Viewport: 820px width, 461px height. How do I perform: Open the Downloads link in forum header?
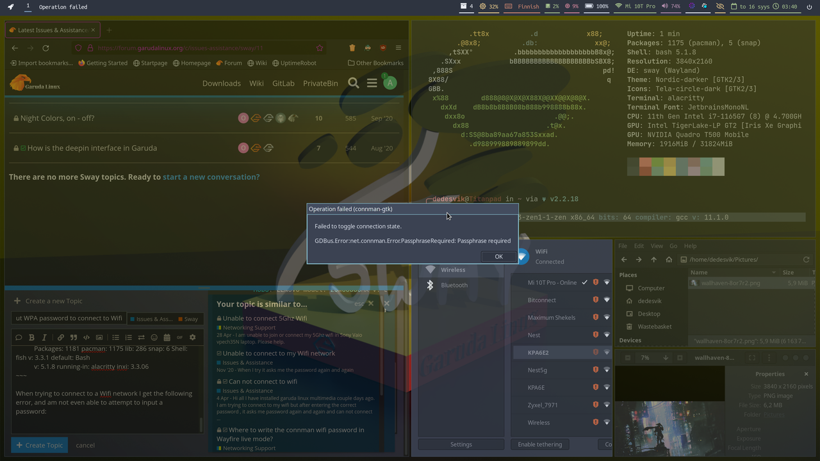coord(222,83)
